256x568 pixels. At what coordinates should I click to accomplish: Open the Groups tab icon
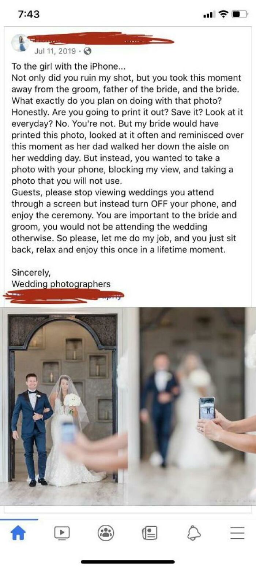[x=106, y=532]
